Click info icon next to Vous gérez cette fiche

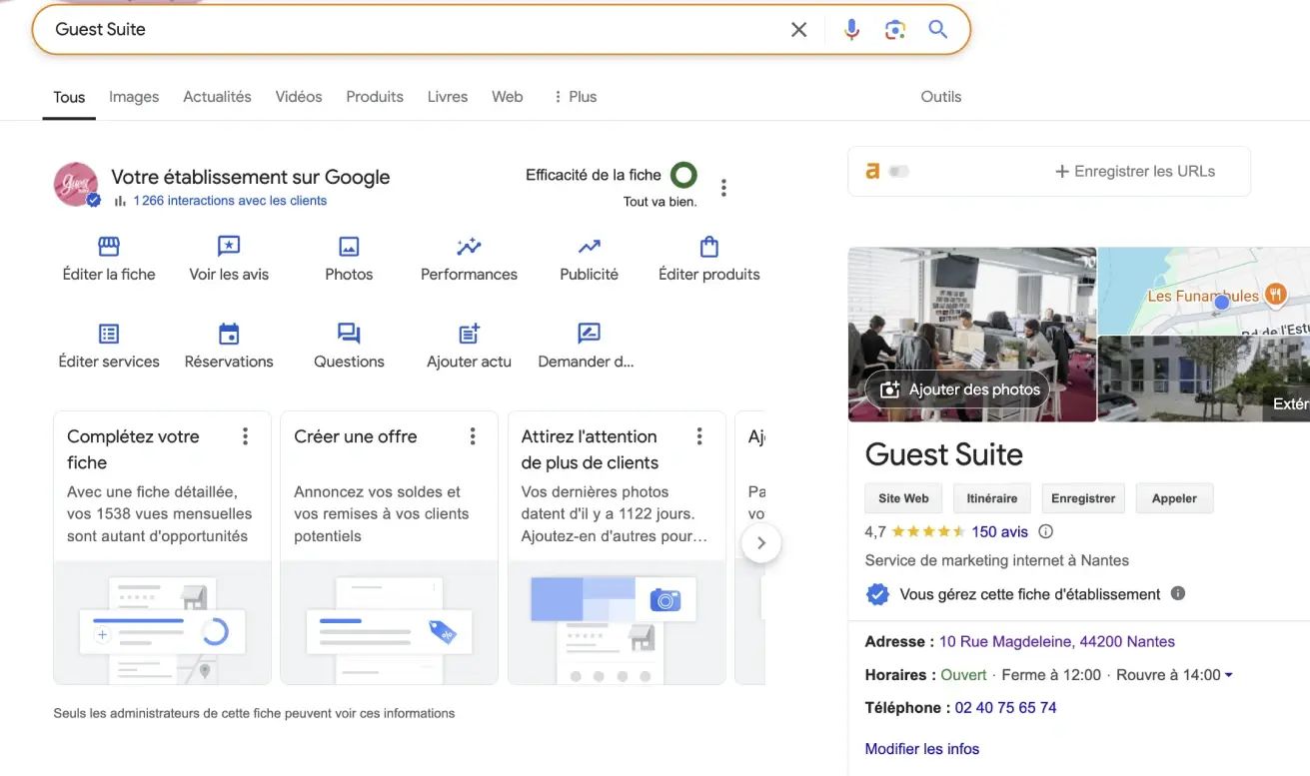(x=1178, y=593)
